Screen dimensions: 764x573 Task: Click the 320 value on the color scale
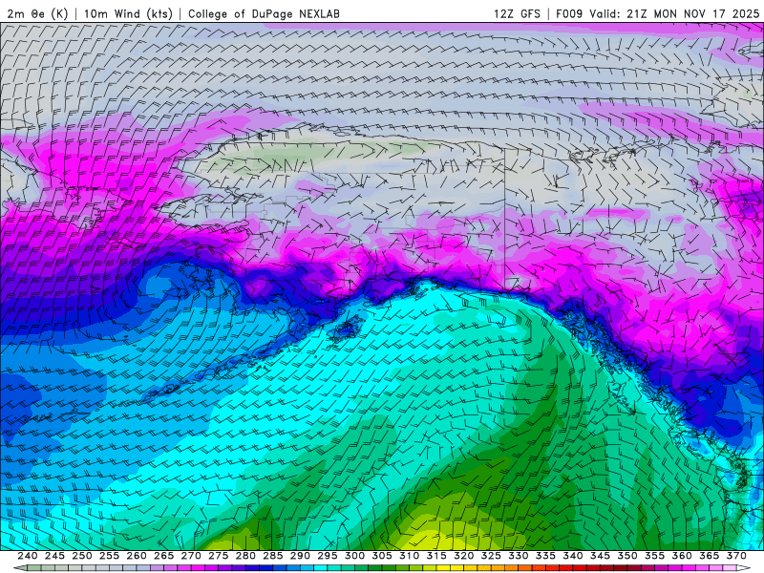click(x=464, y=556)
